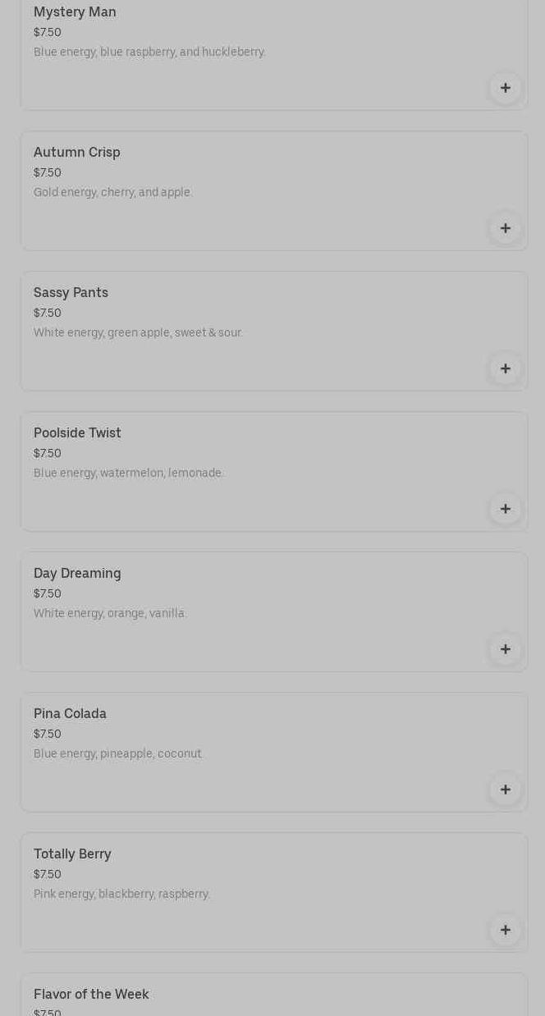Click the Pink energy, blackberry, raspberry description

point(121,895)
